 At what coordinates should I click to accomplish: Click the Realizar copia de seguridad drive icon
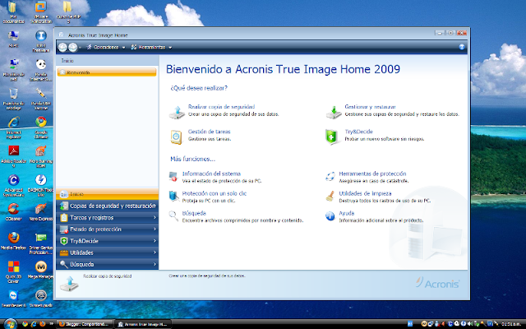click(x=177, y=112)
